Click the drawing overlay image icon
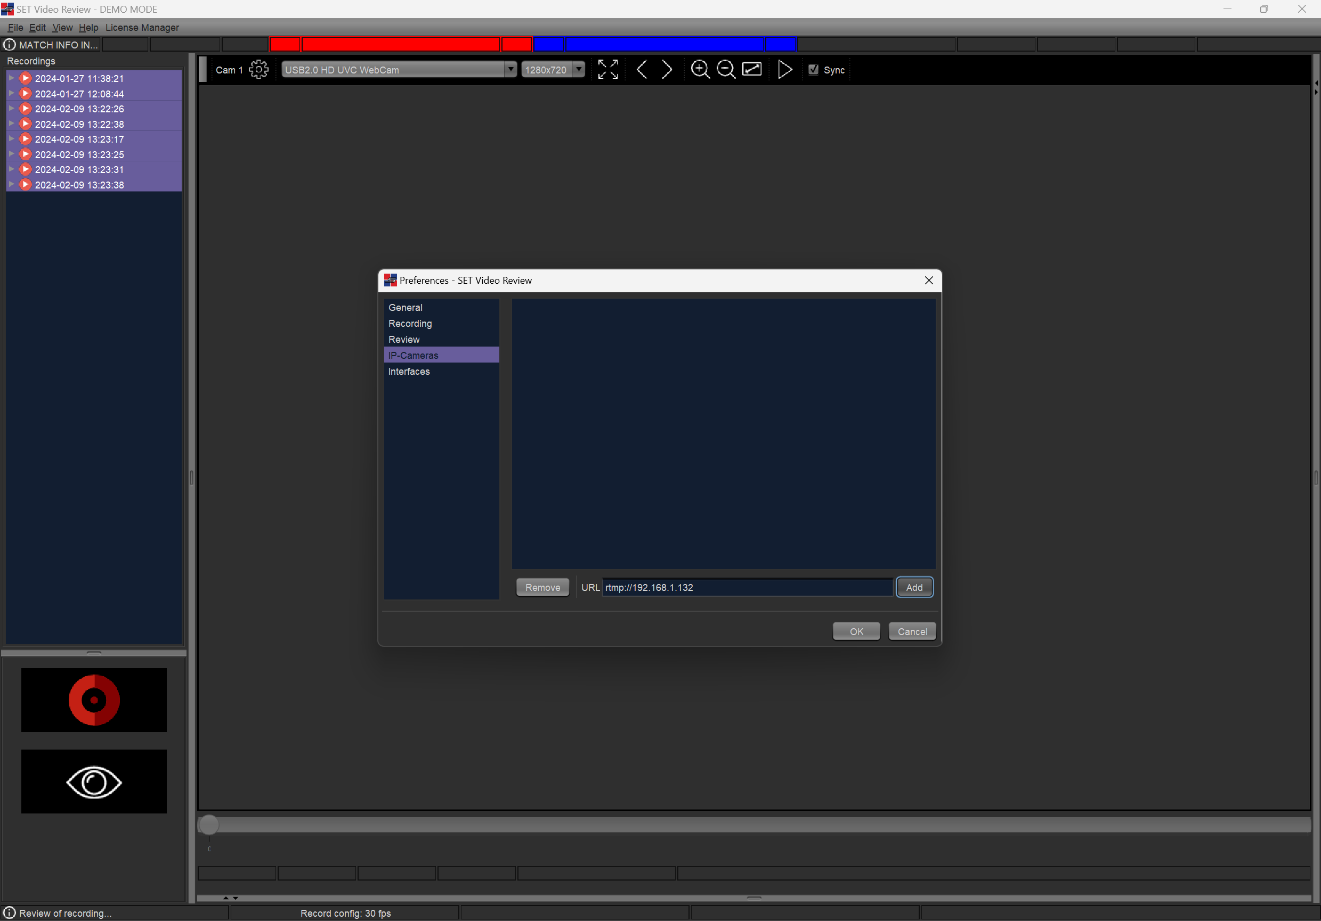The height and width of the screenshot is (921, 1321). 752,70
